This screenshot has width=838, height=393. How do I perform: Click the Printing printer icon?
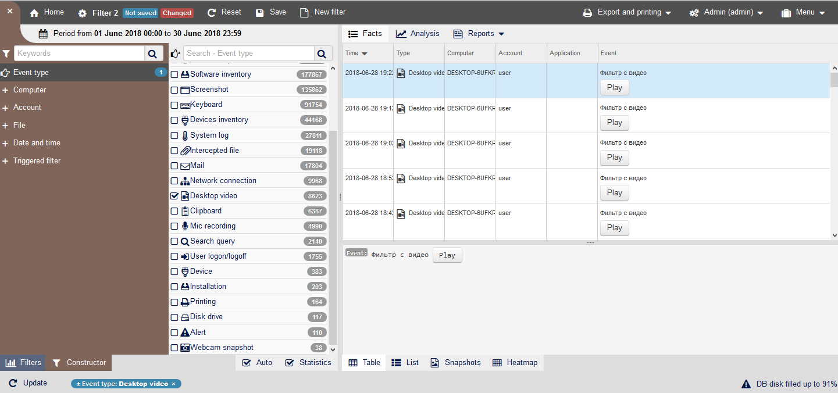pos(185,302)
